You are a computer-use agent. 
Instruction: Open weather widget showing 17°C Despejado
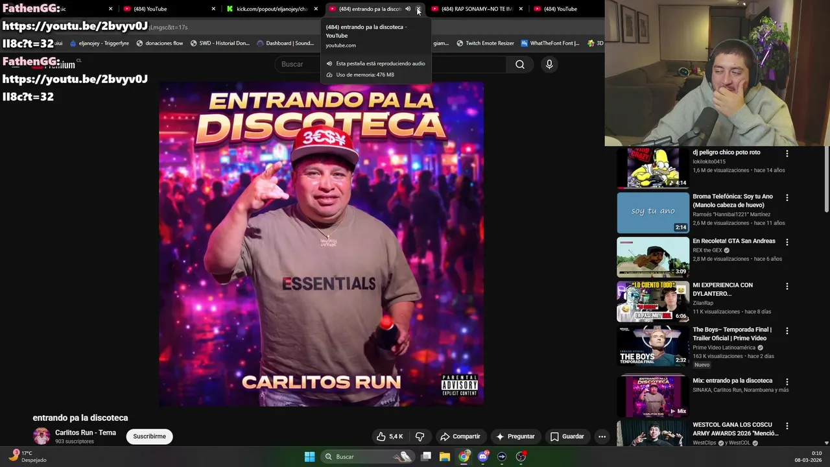pyautogui.click(x=27, y=457)
